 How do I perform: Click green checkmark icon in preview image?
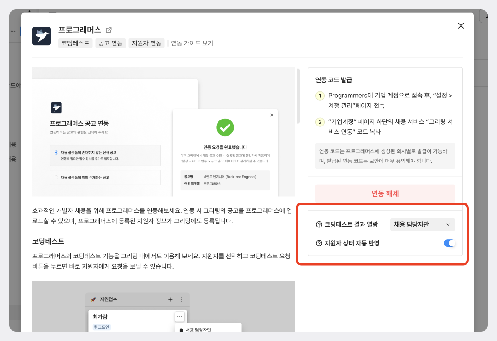tap(225, 127)
